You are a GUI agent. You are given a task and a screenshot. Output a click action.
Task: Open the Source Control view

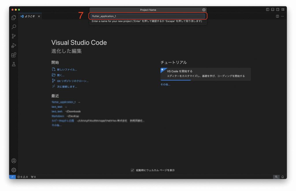[x=14, y=36]
